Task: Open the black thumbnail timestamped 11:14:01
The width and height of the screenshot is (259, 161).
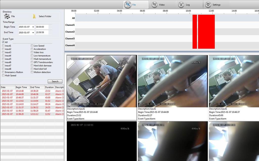Action: pos(102,141)
